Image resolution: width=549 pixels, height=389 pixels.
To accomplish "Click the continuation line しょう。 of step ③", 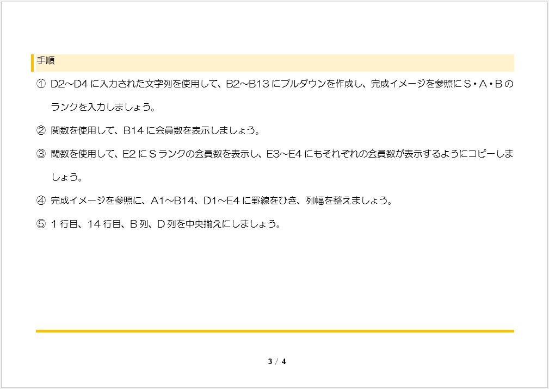I will tap(67, 177).
